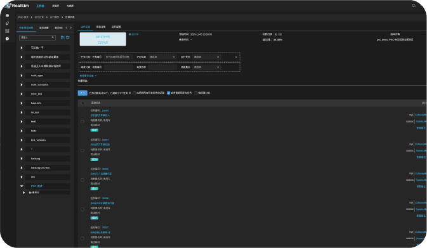Image resolution: width=427 pixels, height=248 pixels.
Task: Collapse the PNC-测试 tree node
Action: tap(22, 186)
